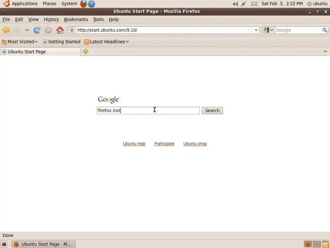The width and height of the screenshot is (330, 248).
Task: Go back using the yellow Back arrow
Action: [6, 30]
